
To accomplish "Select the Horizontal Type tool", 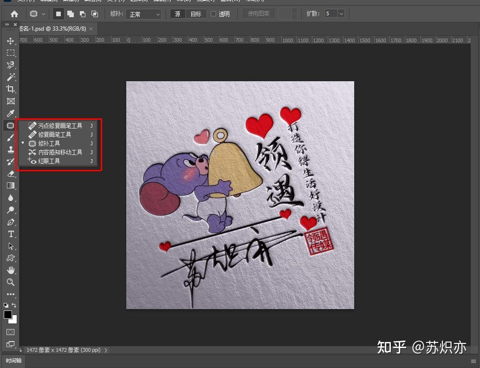I will click(x=10, y=234).
